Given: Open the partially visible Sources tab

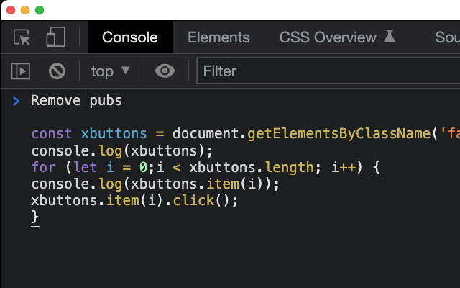Looking at the screenshot, I should pos(447,37).
